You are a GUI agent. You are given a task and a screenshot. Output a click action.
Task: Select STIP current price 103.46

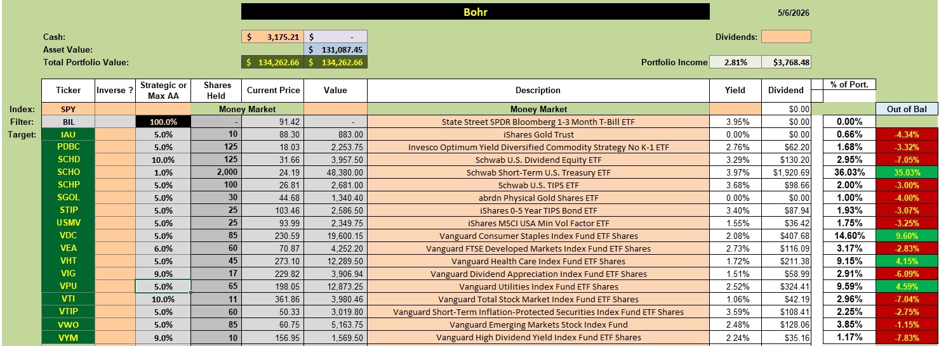click(273, 210)
